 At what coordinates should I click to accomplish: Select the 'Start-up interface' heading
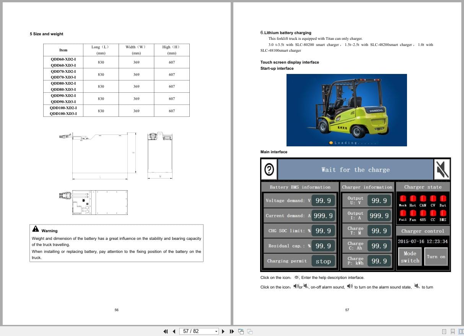tap(277, 69)
